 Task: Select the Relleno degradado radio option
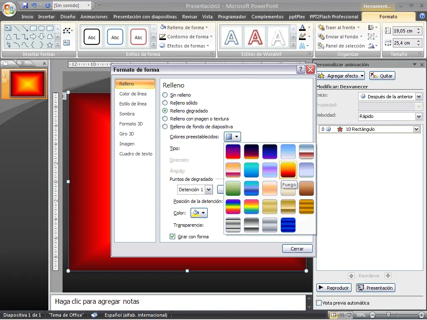tap(165, 111)
